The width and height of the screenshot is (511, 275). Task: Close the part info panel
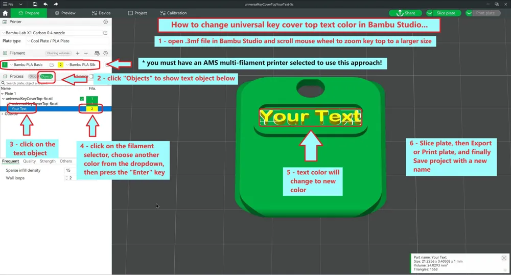504,258
